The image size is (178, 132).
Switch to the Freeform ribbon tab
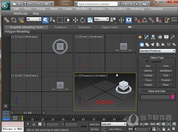pyautogui.click(x=61, y=27)
